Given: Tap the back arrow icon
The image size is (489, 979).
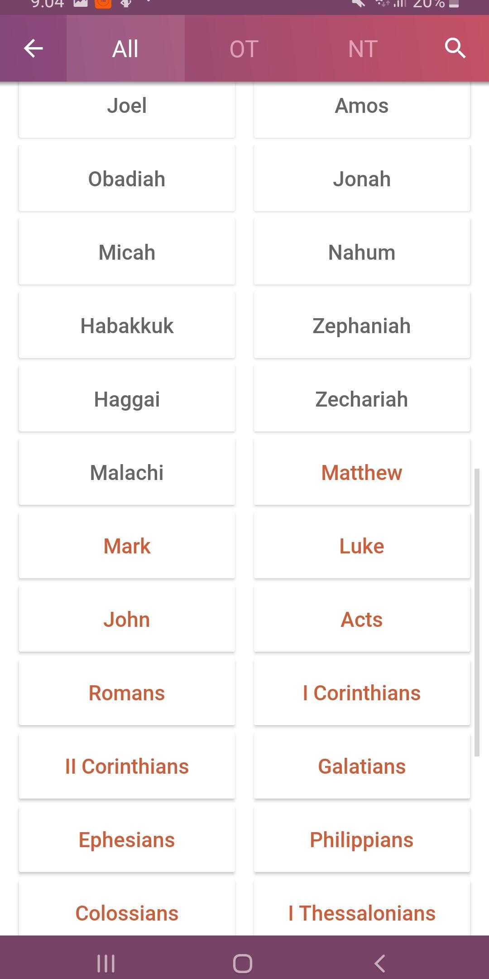Looking at the screenshot, I should (x=34, y=48).
